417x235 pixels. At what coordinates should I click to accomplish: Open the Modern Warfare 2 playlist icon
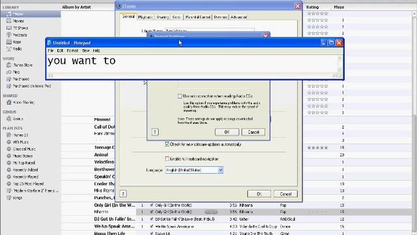click(9, 191)
